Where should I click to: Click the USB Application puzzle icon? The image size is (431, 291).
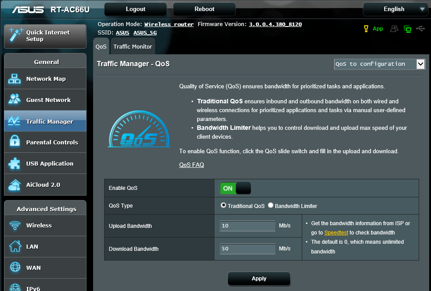15,163
